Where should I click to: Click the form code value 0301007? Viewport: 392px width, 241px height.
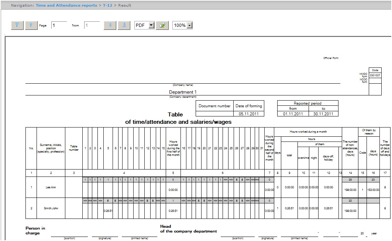[x=375, y=75]
